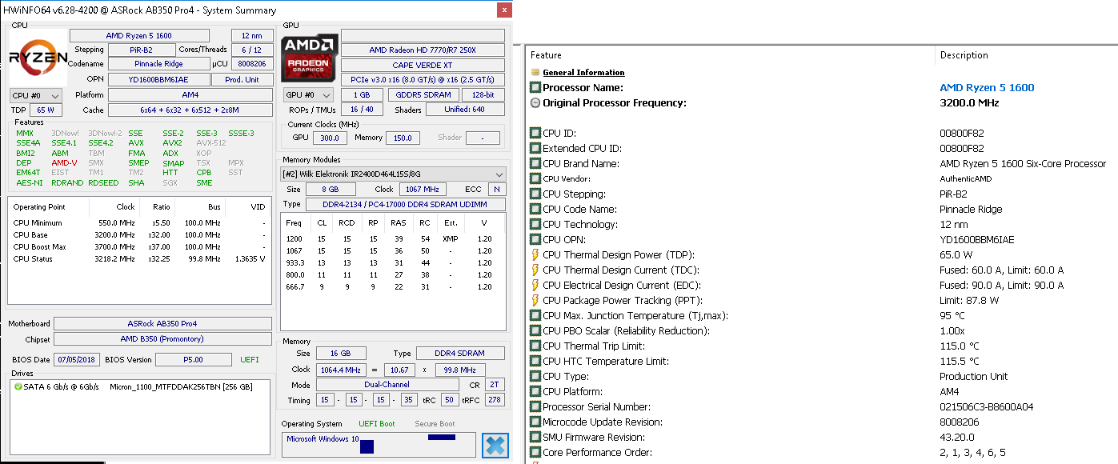Image resolution: width=1118 pixels, height=464 pixels.
Task: Click the XMP row in memory timings table
Action: click(x=392, y=238)
